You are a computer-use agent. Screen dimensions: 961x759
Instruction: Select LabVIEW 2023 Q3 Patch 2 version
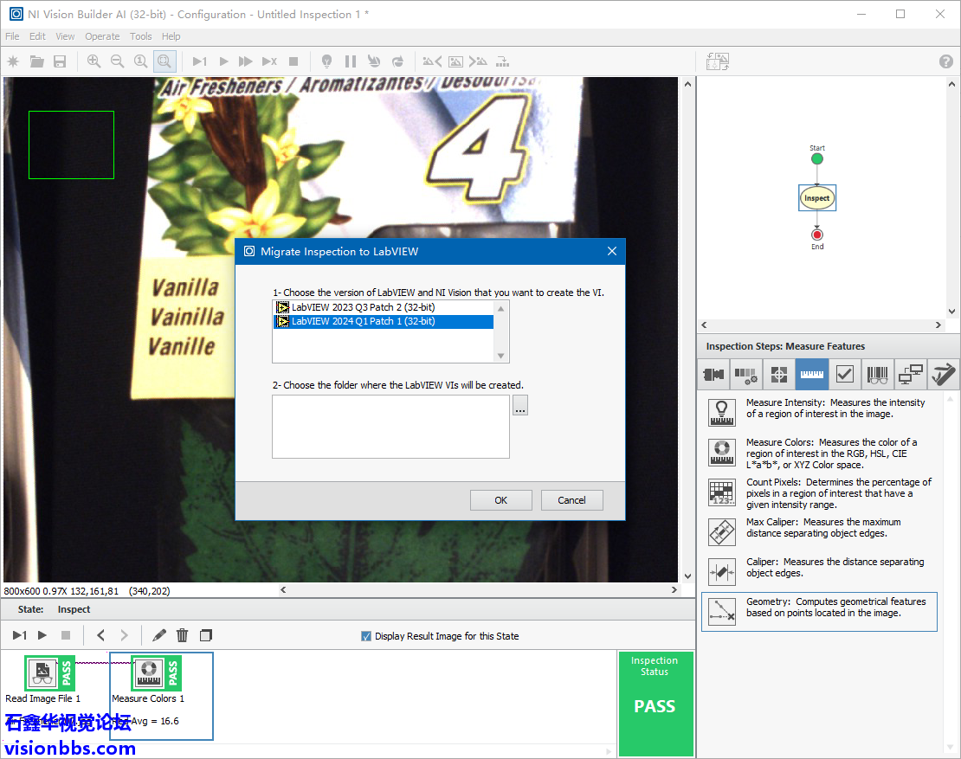tap(364, 307)
